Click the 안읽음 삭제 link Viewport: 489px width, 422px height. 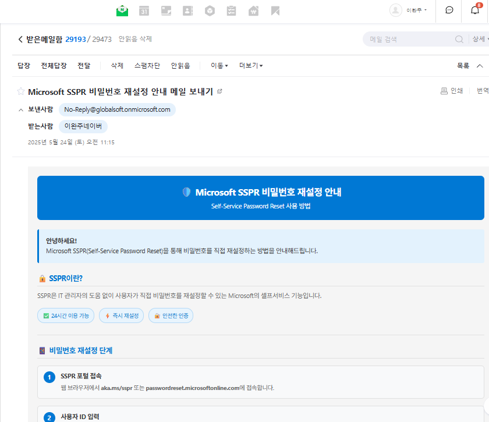click(135, 39)
